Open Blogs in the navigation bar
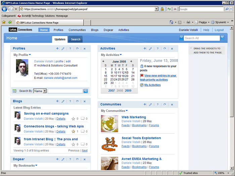 (95, 30)
